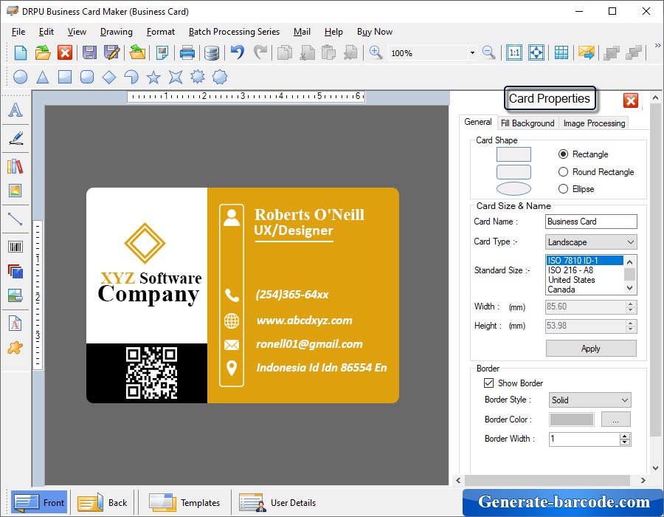This screenshot has width=664, height=517.
Task: Switch to Image Processing tab
Action: tap(594, 123)
